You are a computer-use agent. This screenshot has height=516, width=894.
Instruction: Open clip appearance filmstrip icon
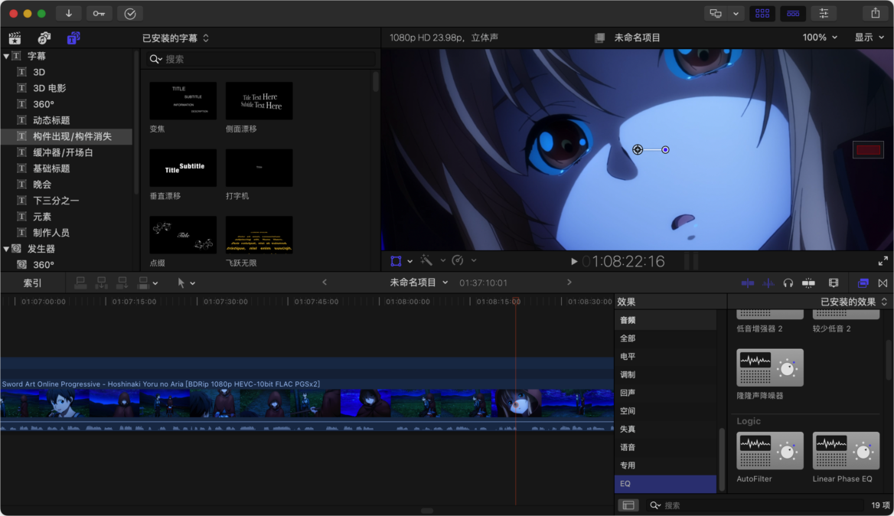coord(834,282)
